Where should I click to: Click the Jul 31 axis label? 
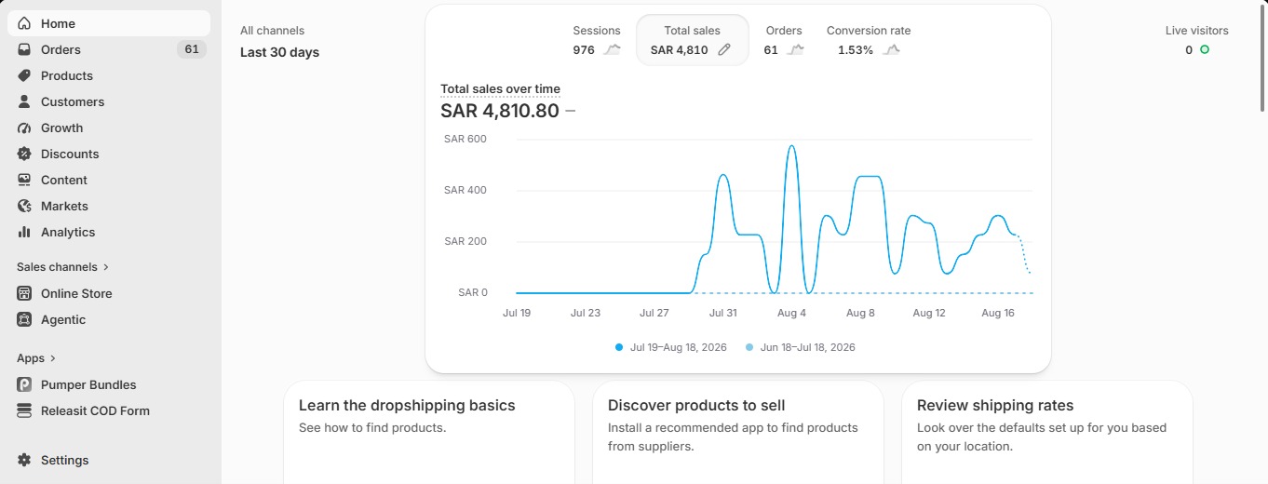pyautogui.click(x=723, y=313)
